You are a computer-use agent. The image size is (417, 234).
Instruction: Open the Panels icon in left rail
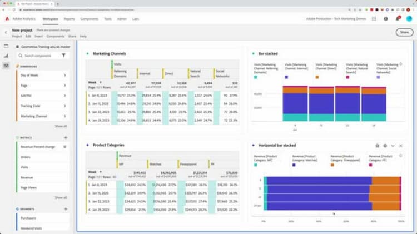(6, 46)
